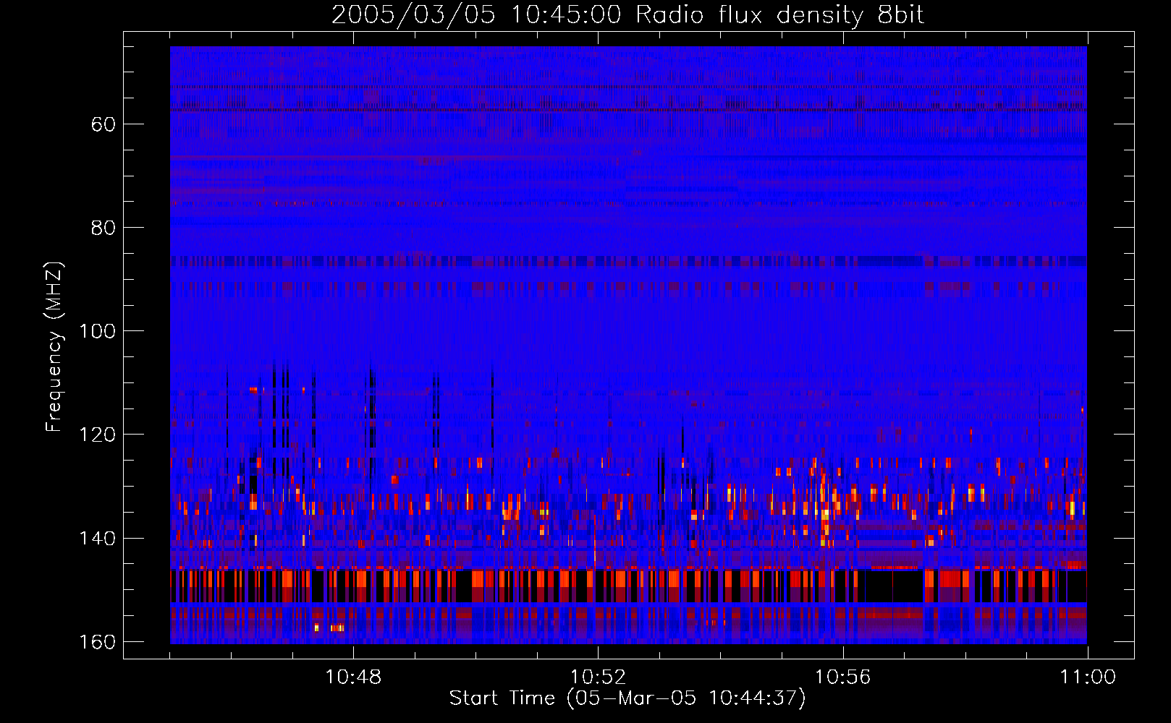Click the plot title '2005/03/05 10:45:00 Radio flux density 8bit'
The width and height of the screenshot is (1171, 723).
627,15
